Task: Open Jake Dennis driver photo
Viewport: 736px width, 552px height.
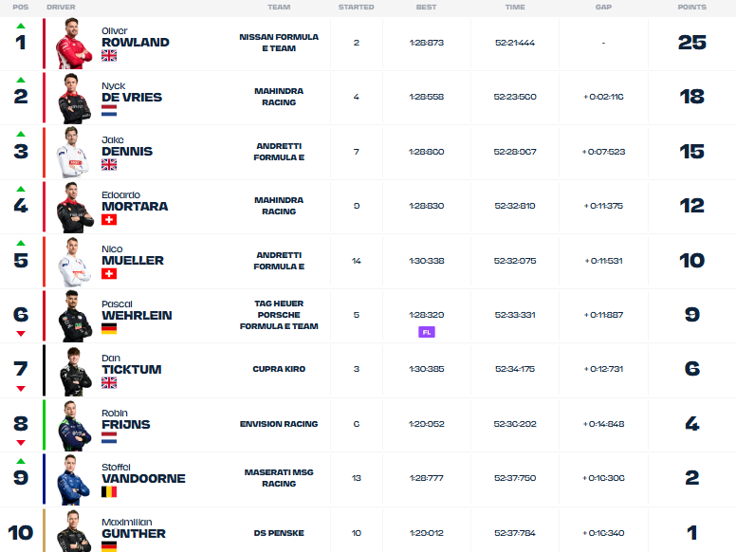Action: coord(73,152)
